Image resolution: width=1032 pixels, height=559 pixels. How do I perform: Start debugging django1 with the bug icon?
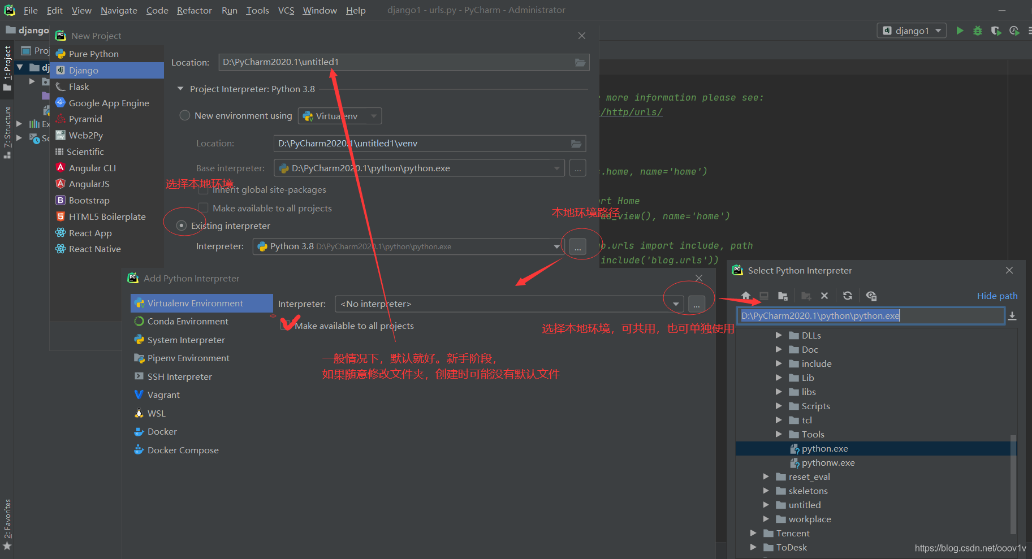977,31
